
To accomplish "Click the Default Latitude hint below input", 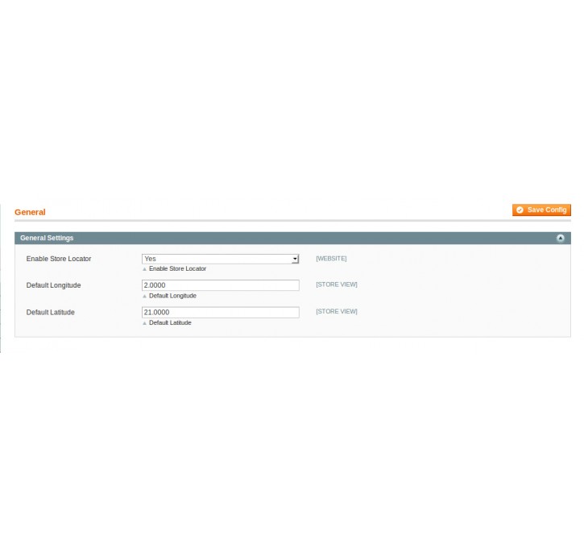I will pos(170,322).
